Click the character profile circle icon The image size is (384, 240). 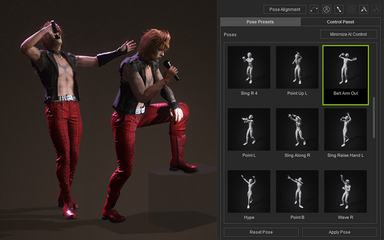pos(326,9)
